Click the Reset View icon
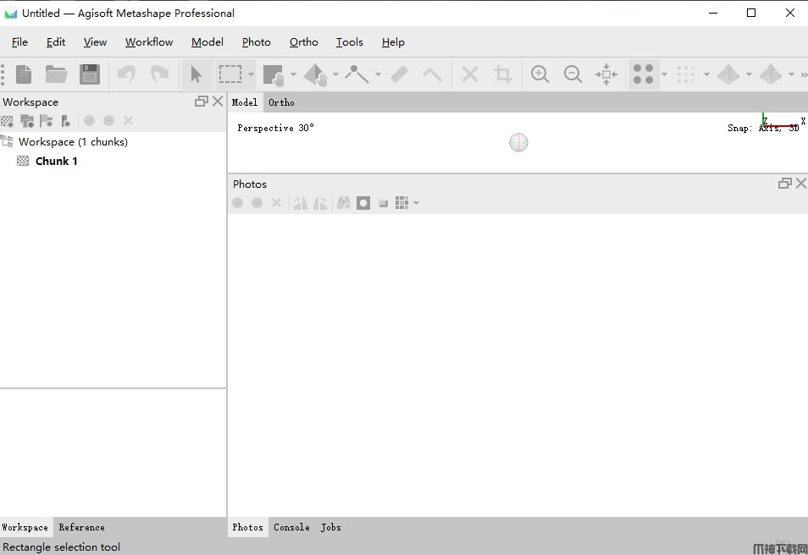808x555 pixels. pyautogui.click(x=606, y=74)
